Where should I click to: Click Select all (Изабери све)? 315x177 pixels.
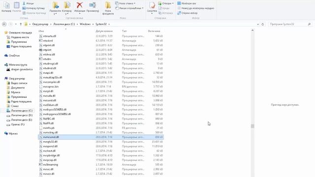pyautogui.click(x=187, y=3)
